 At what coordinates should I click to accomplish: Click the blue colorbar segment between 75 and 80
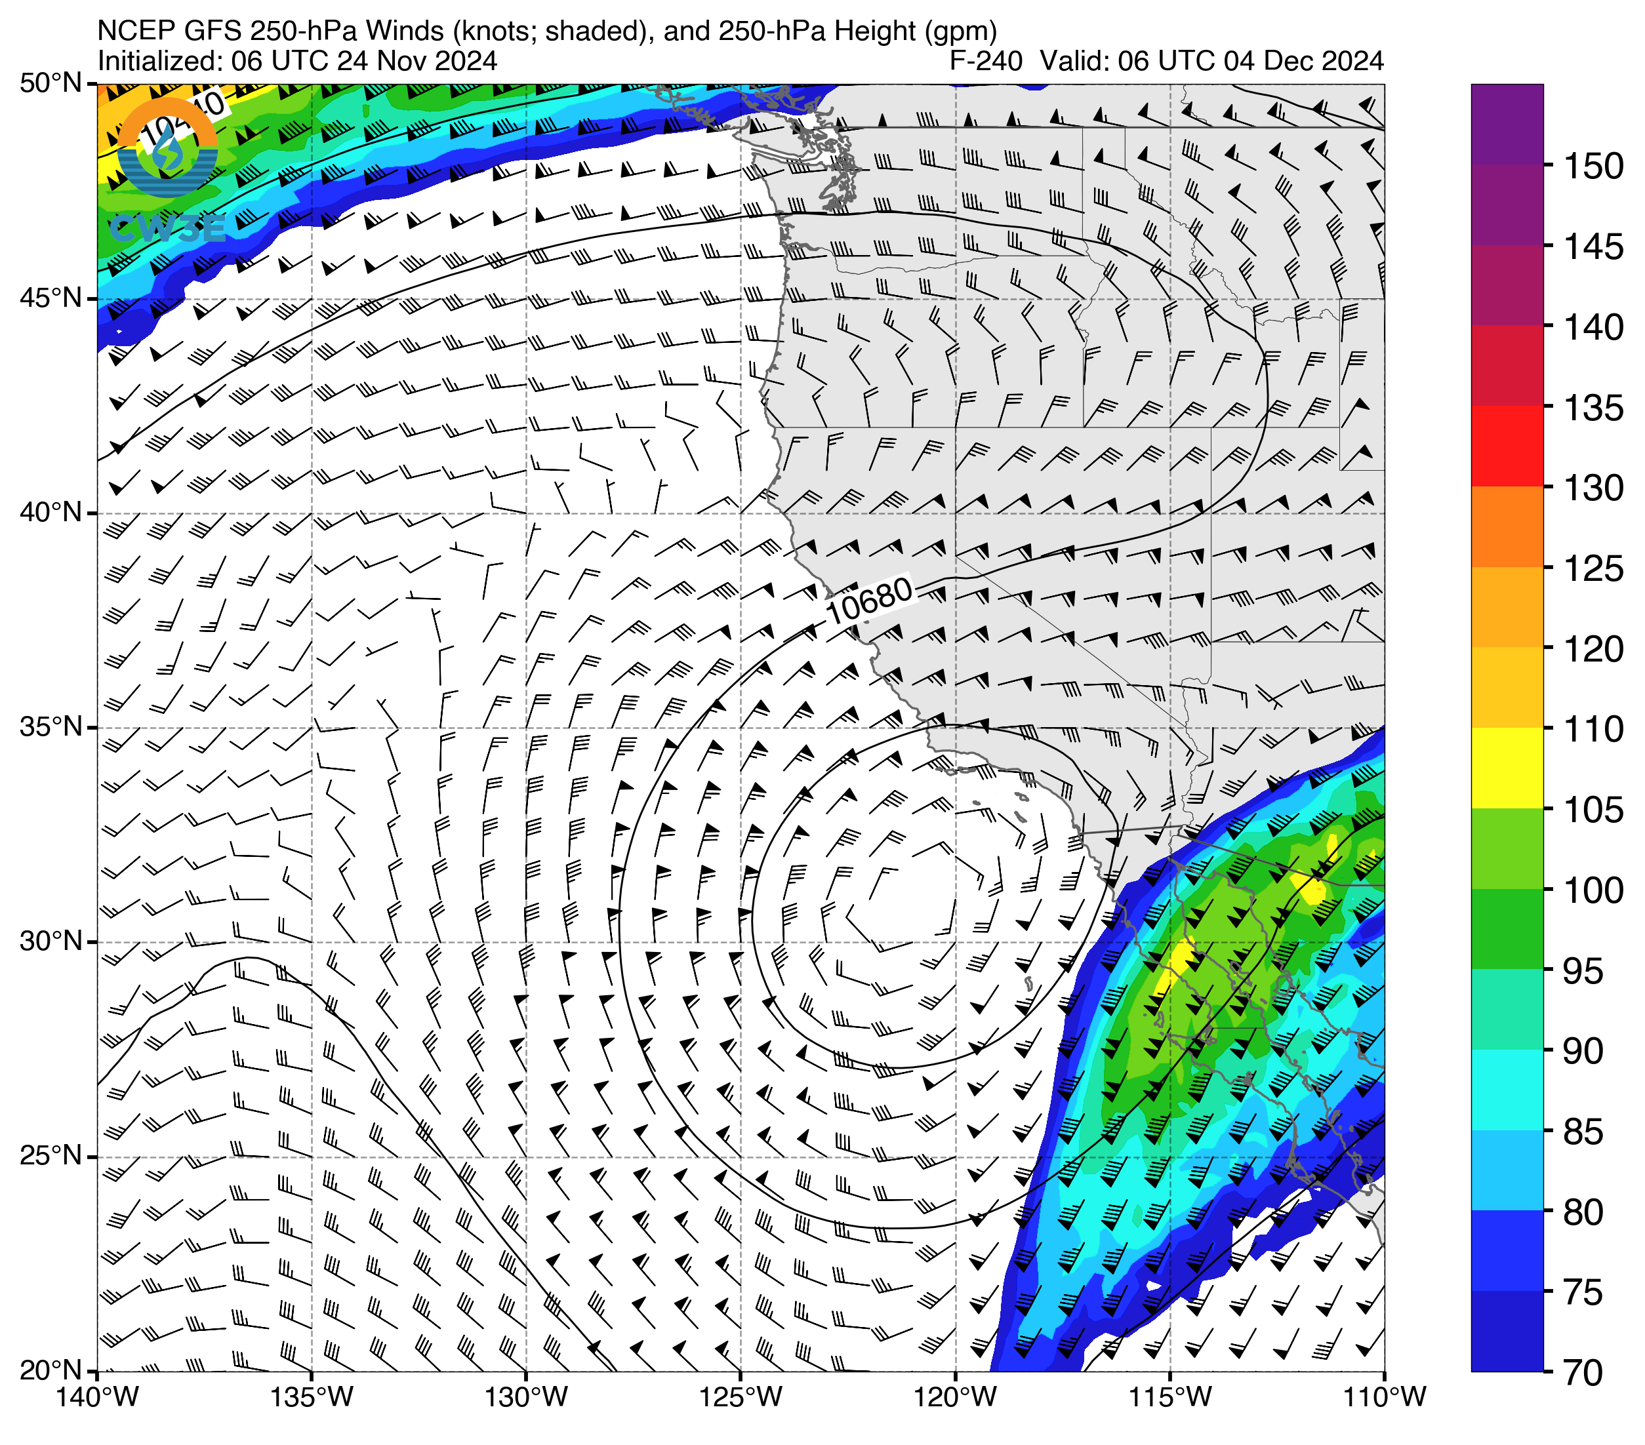(x=1507, y=1250)
